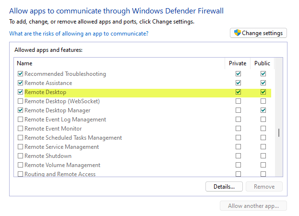Toggle Remote Assistance name checkbox

pos(20,83)
